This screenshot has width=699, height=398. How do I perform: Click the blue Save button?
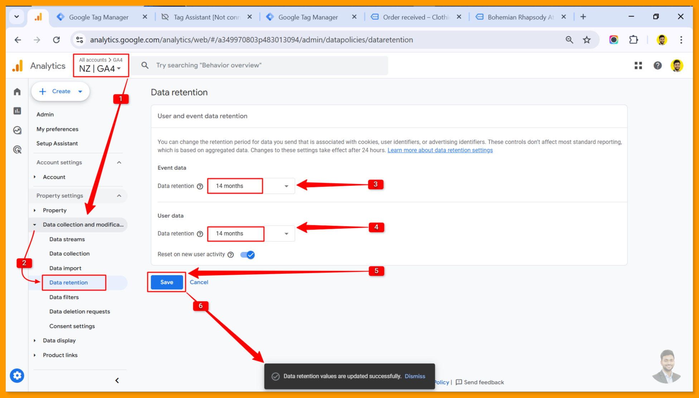(x=166, y=282)
